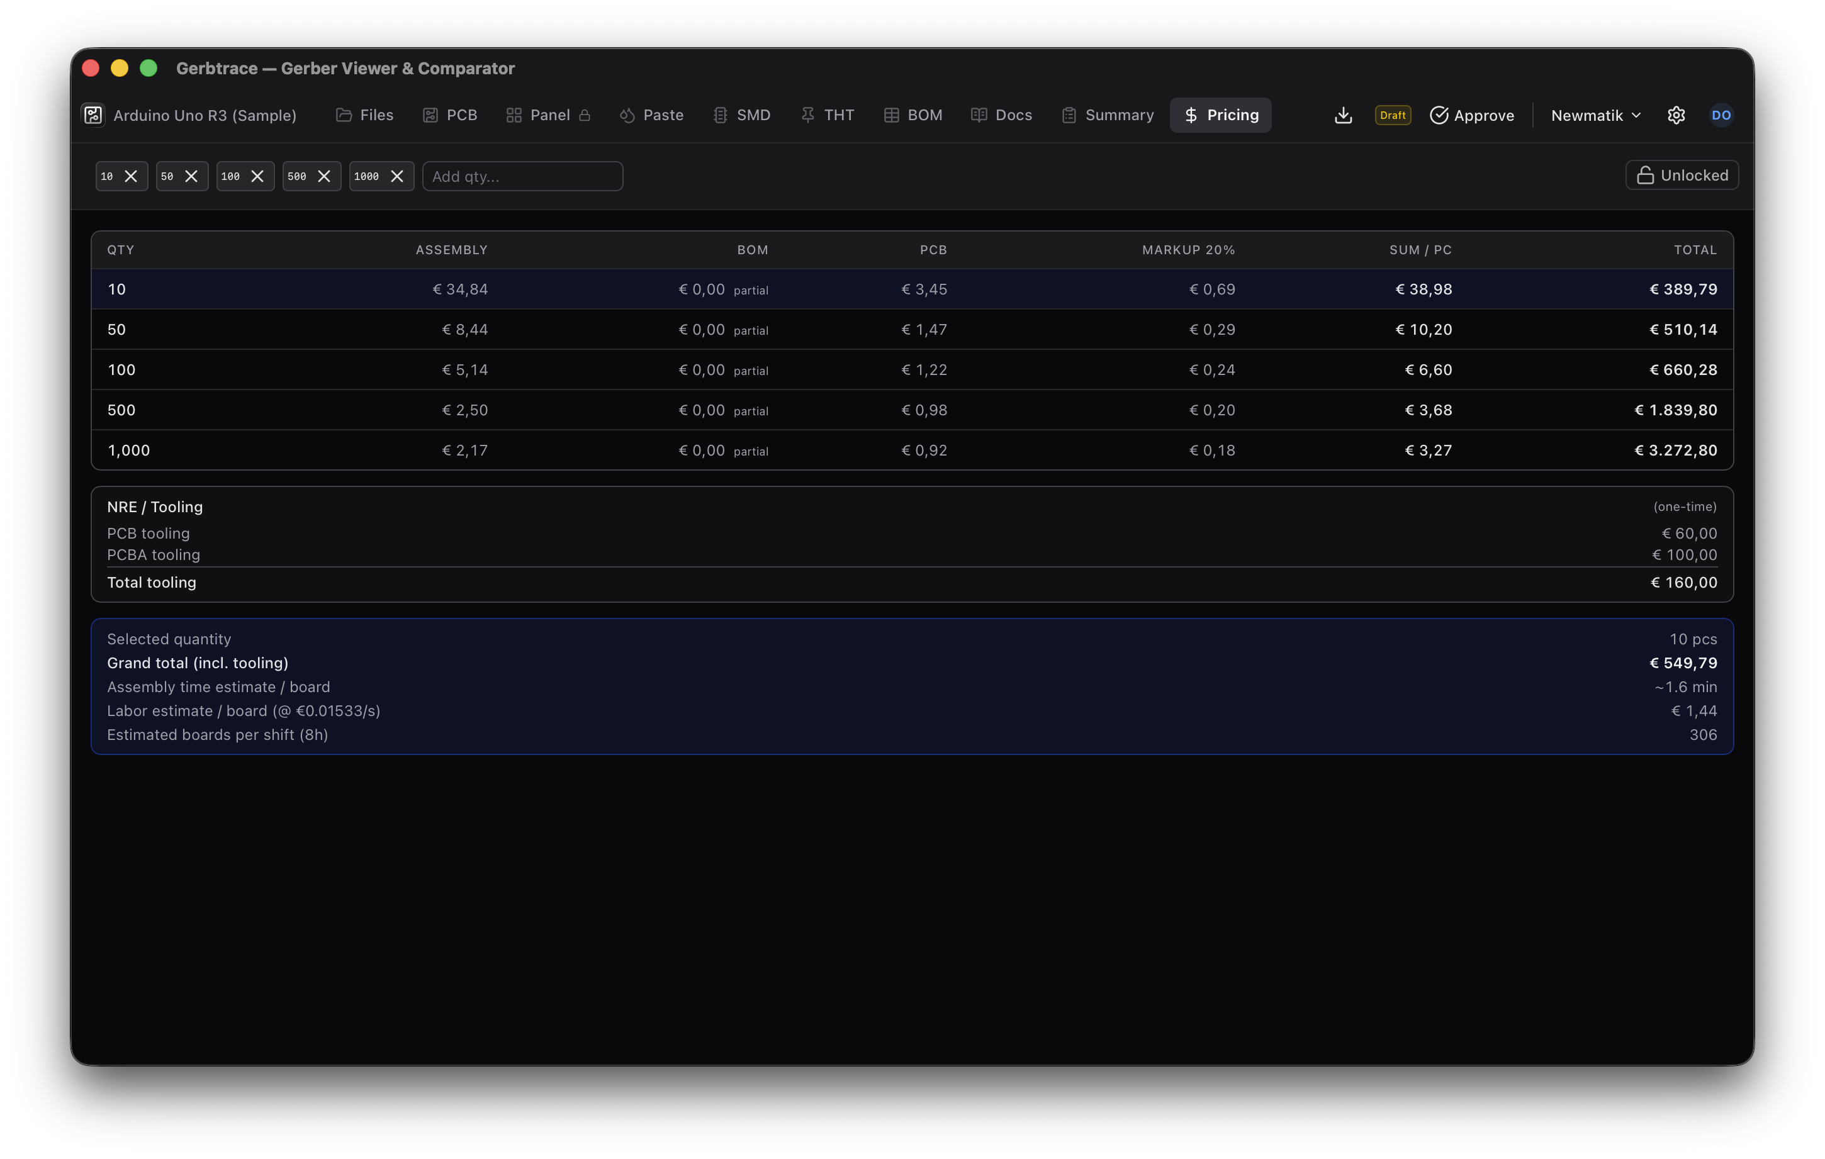Select the 50 quantity pricing row
The image size is (1825, 1159).
(x=912, y=329)
